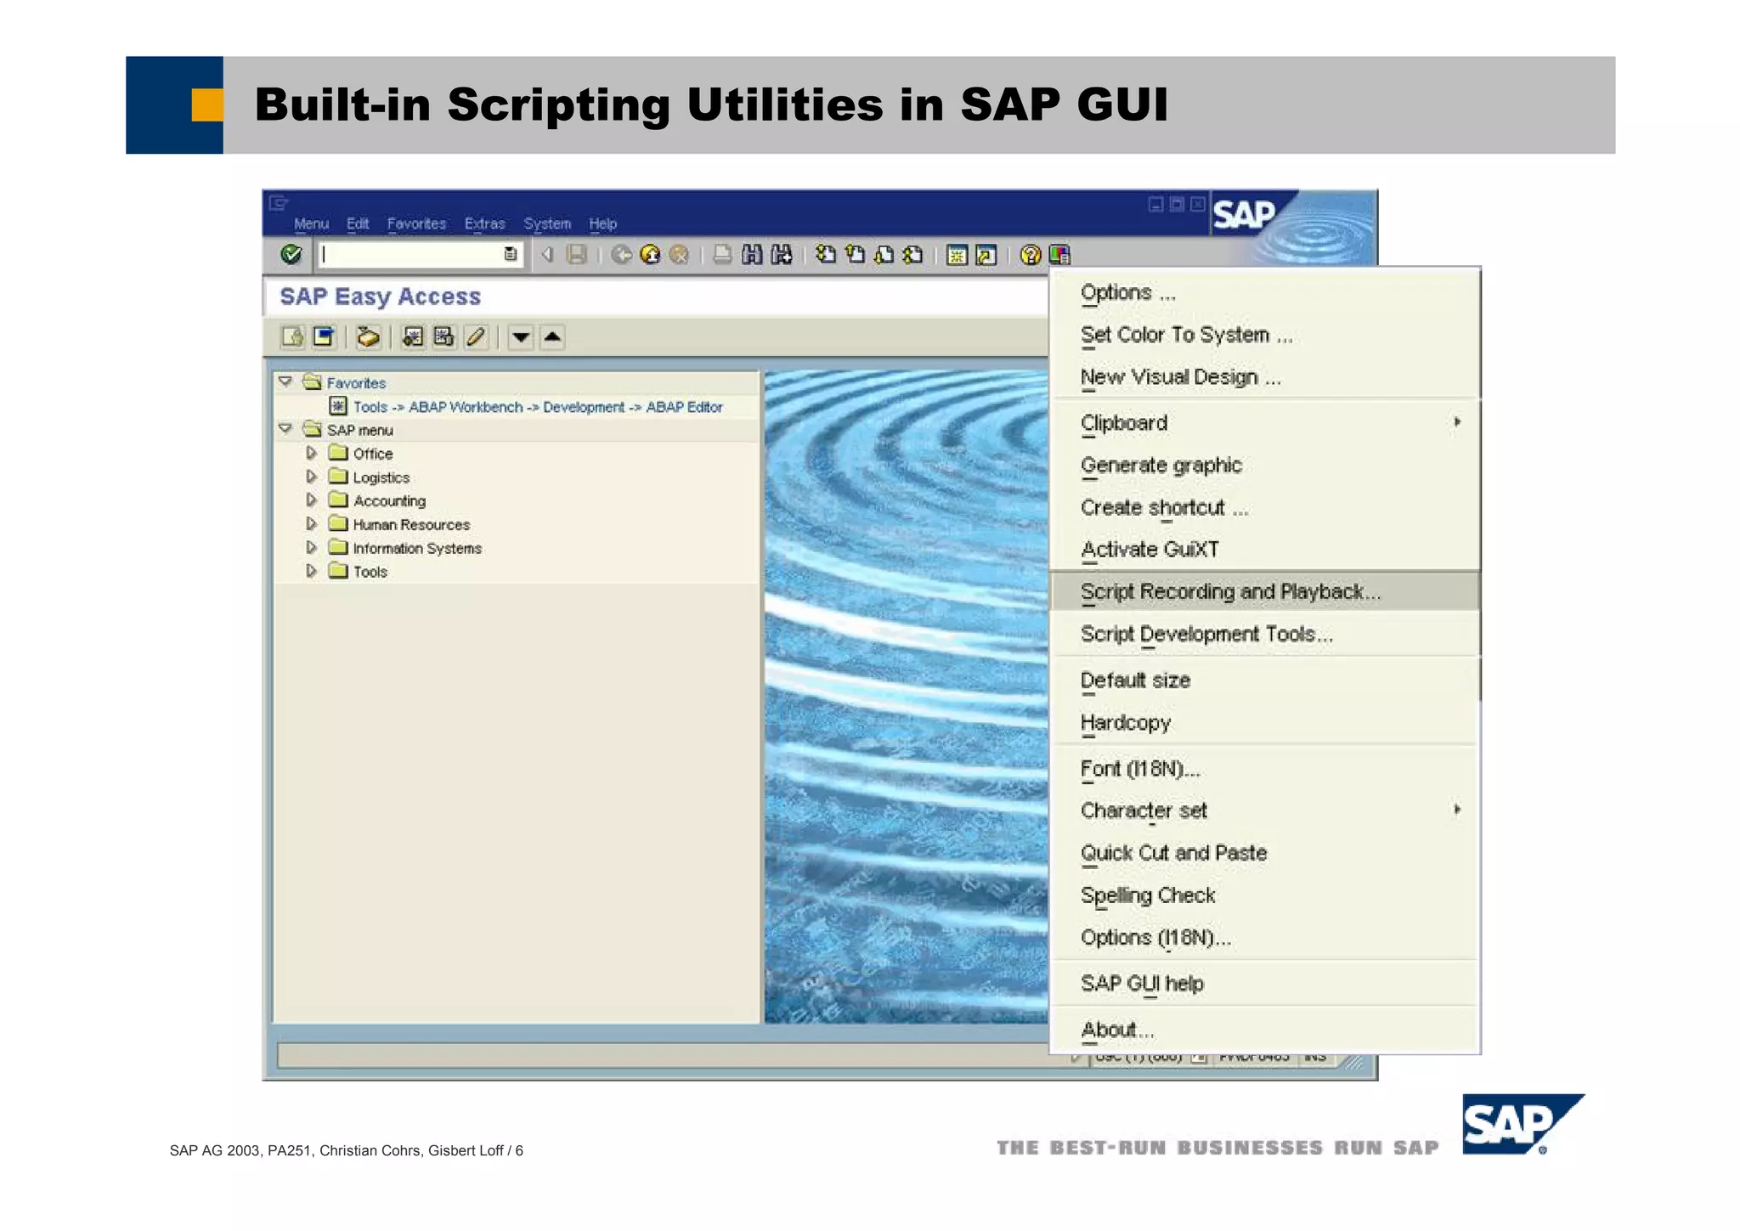Click the Move Favorites Up arrow
Screen dimensions: 1740x1231
pos(552,337)
